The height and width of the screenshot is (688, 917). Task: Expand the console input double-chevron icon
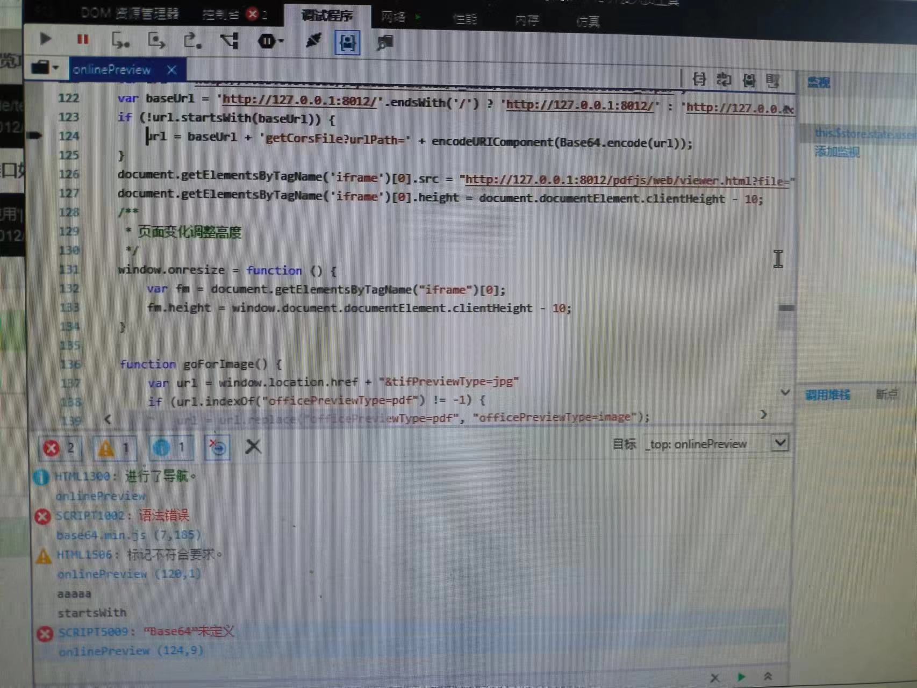pos(768,676)
